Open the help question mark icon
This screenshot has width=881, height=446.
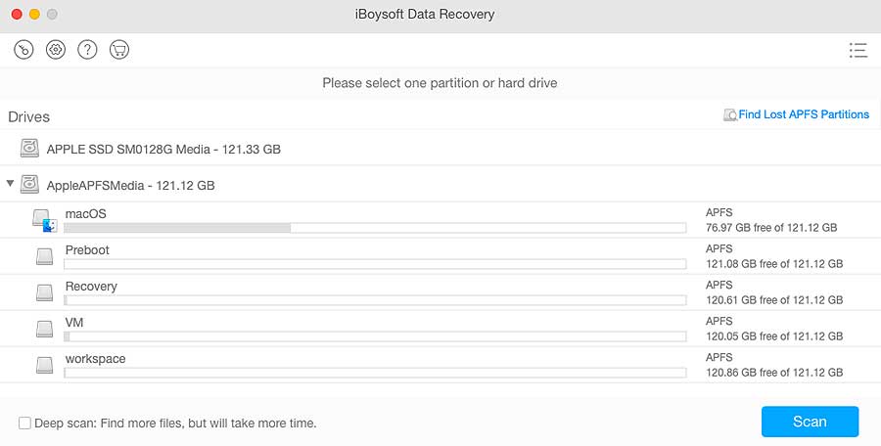(87, 50)
